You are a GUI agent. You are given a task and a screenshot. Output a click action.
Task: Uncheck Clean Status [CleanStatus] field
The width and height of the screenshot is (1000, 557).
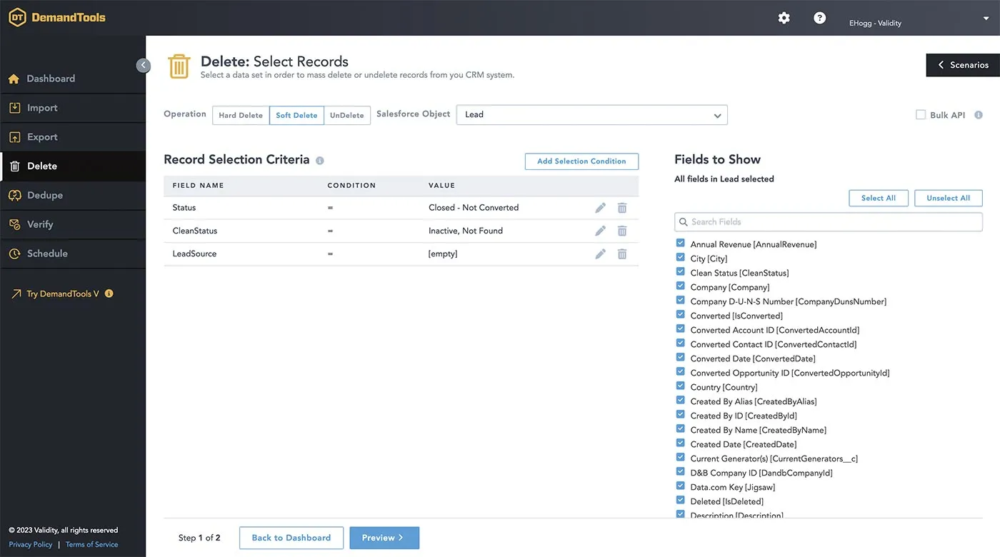point(680,272)
